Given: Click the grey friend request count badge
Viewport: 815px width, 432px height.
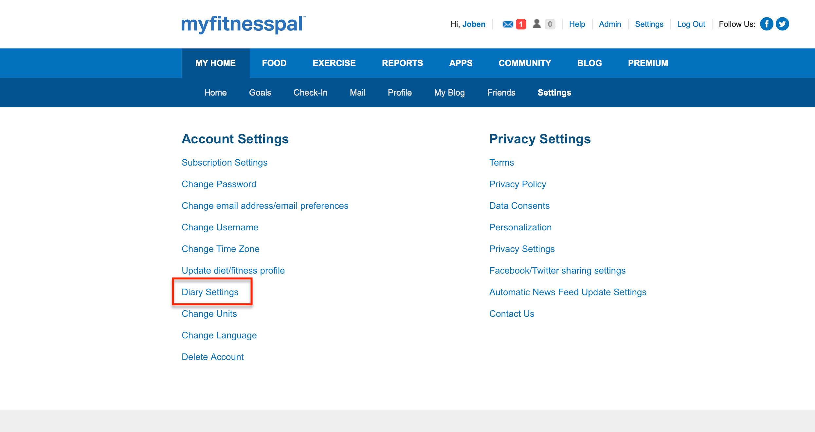Looking at the screenshot, I should click(550, 24).
